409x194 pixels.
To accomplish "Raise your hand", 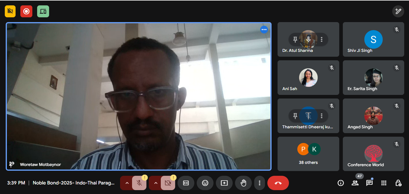I will pyautogui.click(x=243, y=183).
